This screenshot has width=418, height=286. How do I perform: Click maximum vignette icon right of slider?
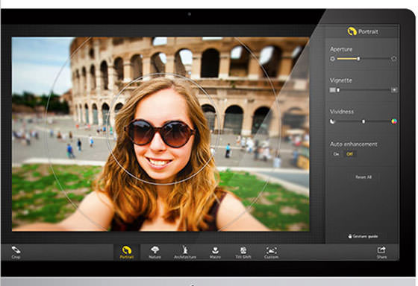click(394, 90)
